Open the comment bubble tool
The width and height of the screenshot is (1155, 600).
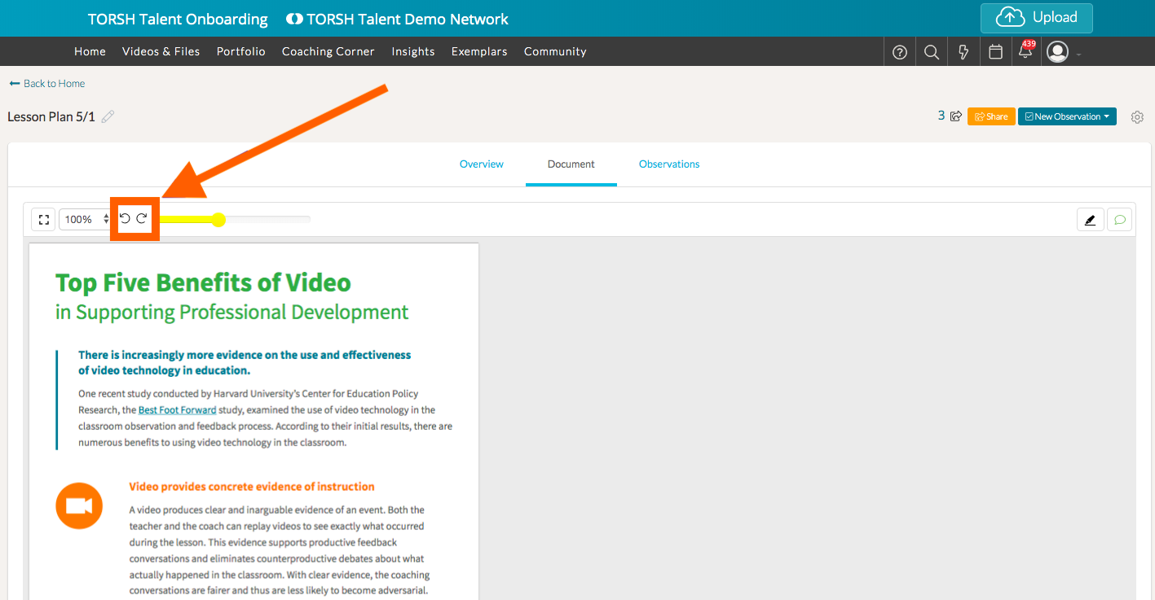pyautogui.click(x=1120, y=220)
